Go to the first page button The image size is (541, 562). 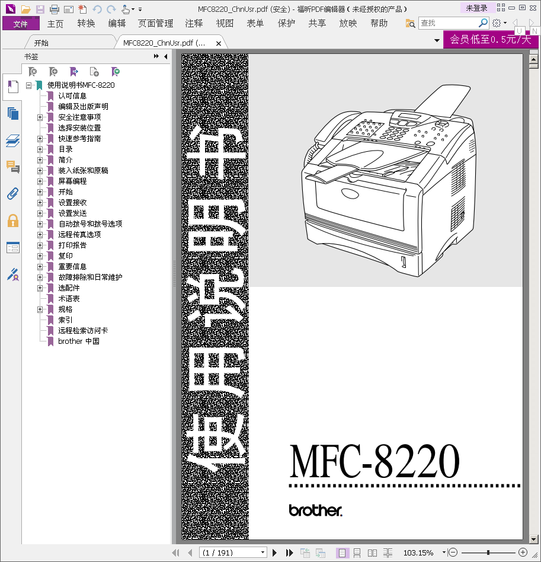175,553
